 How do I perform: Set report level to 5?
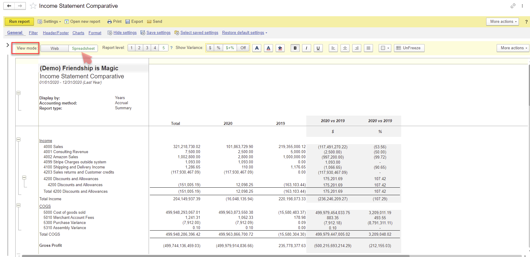click(x=164, y=48)
